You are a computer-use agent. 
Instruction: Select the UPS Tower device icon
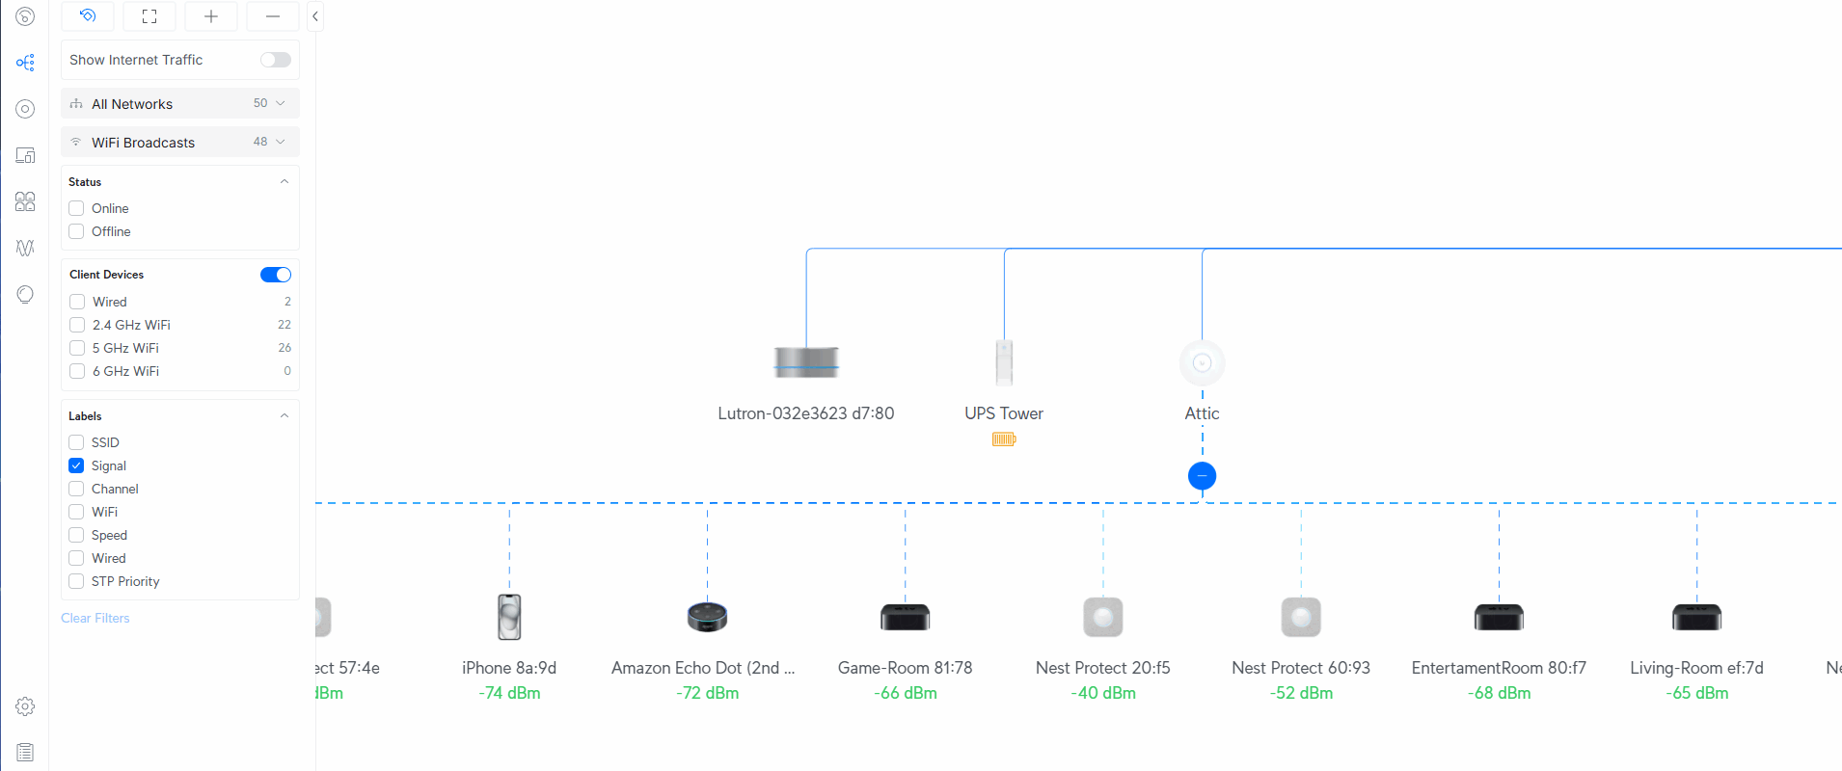pyautogui.click(x=1004, y=362)
